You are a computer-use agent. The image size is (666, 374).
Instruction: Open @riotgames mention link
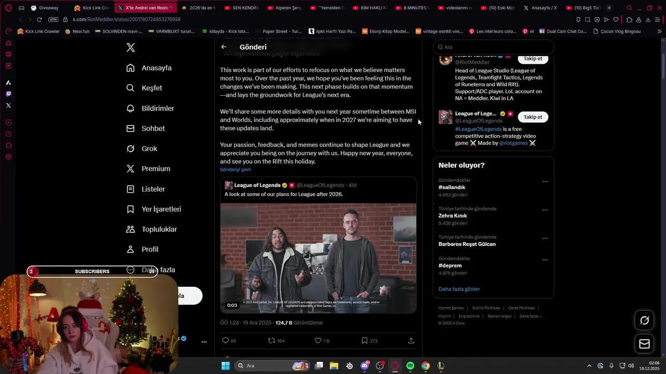pyautogui.click(x=513, y=143)
